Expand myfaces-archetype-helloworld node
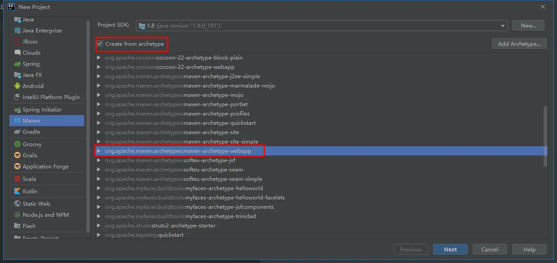The image size is (557, 263). (99, 188)
